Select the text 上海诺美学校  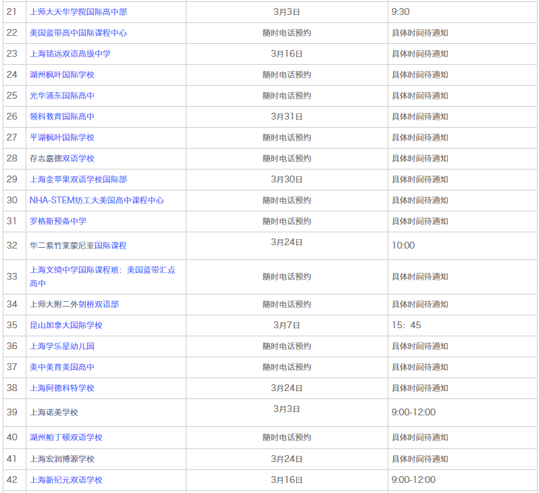pyautogui.click(x=54, y=413)
